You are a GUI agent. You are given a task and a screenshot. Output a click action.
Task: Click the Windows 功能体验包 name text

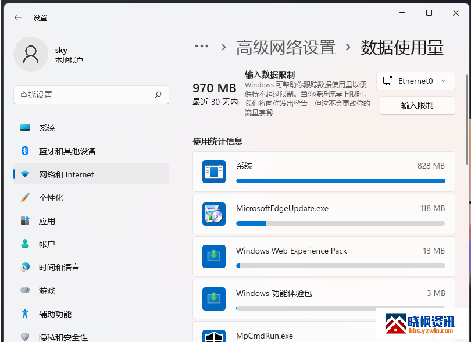(x=274, y=293)
